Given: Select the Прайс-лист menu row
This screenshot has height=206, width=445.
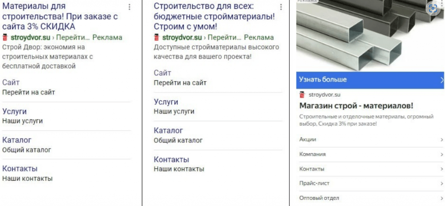Looking at the screenshot, I should tap(372, 183).
